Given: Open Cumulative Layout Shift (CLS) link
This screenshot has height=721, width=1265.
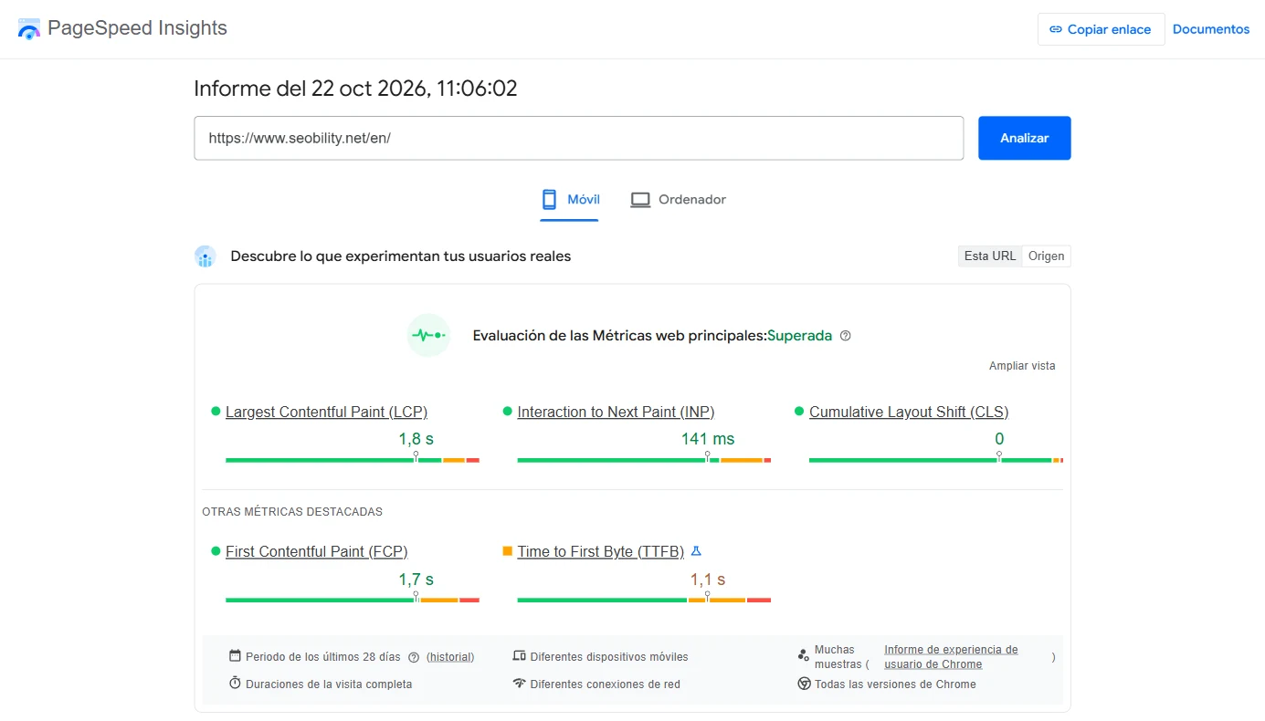Looking at the screenshot, I should point(909,412).
